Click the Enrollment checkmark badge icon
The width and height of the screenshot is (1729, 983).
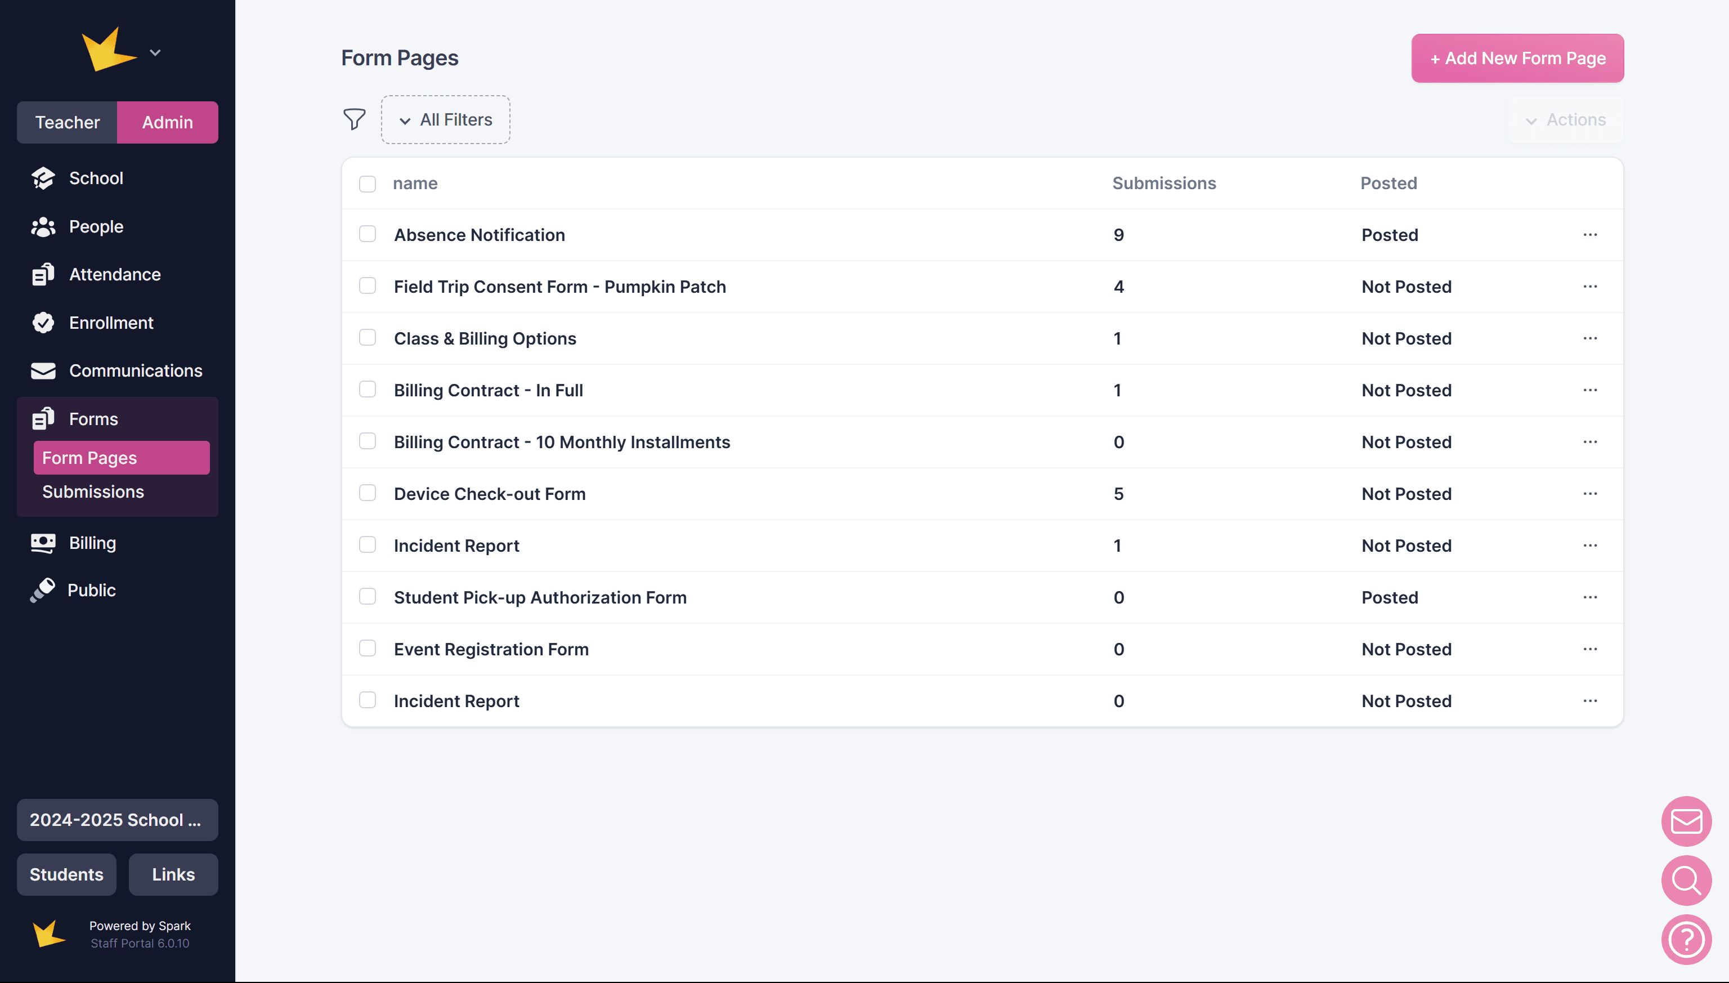(43, 323)
